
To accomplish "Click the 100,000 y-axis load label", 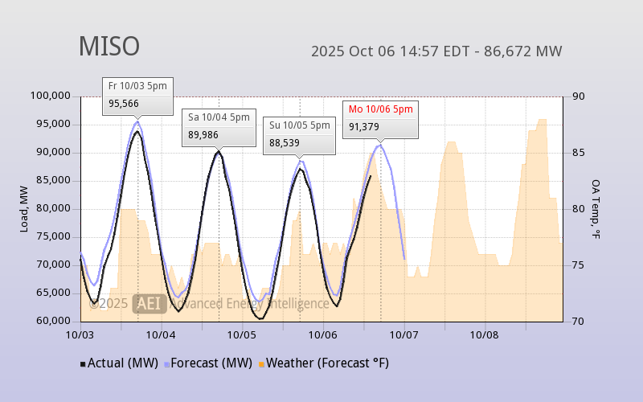I will tap(51, 96).
